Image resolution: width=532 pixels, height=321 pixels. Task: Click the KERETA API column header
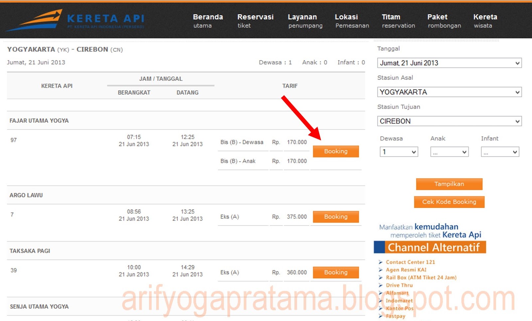(57, 86)
